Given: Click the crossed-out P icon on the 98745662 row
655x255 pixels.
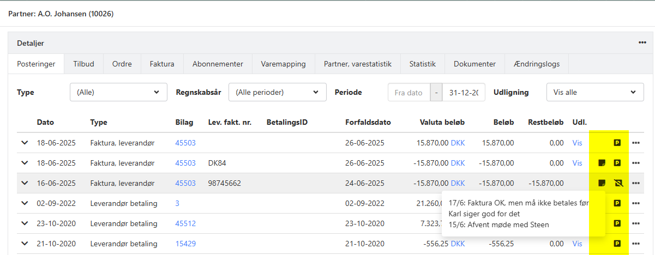Looking at the screenshot, I should coord(617,183).
